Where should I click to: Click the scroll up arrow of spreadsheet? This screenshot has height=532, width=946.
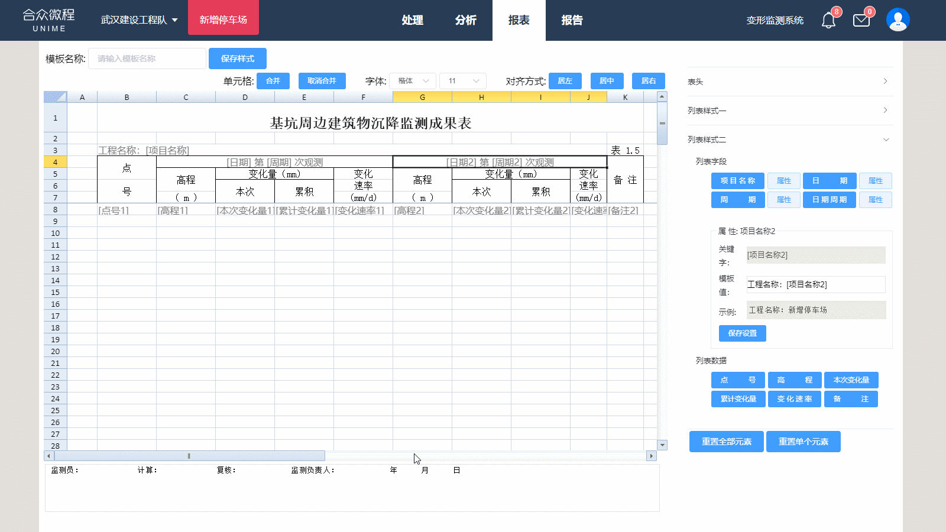pos(662,96)
